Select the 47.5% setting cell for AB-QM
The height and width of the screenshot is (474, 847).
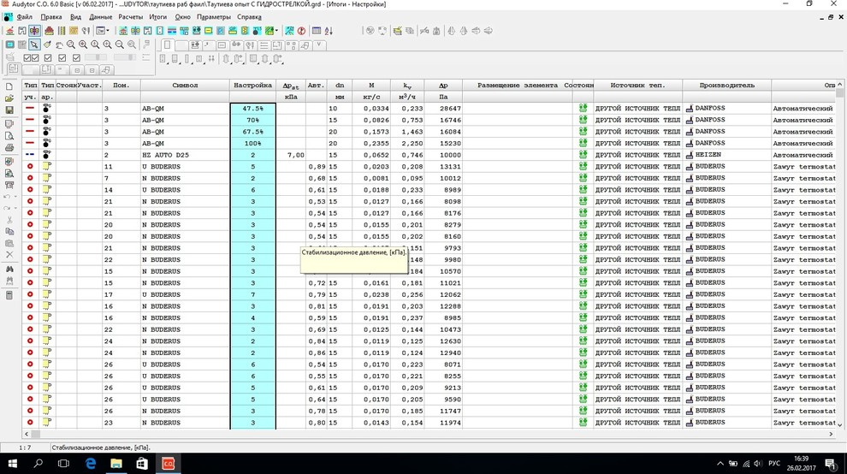(x=252, y=109)
